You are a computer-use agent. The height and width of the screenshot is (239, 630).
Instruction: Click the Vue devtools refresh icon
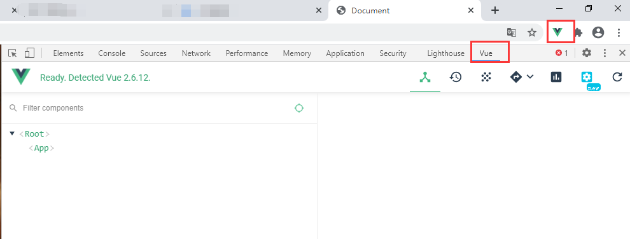coord(617,77)
